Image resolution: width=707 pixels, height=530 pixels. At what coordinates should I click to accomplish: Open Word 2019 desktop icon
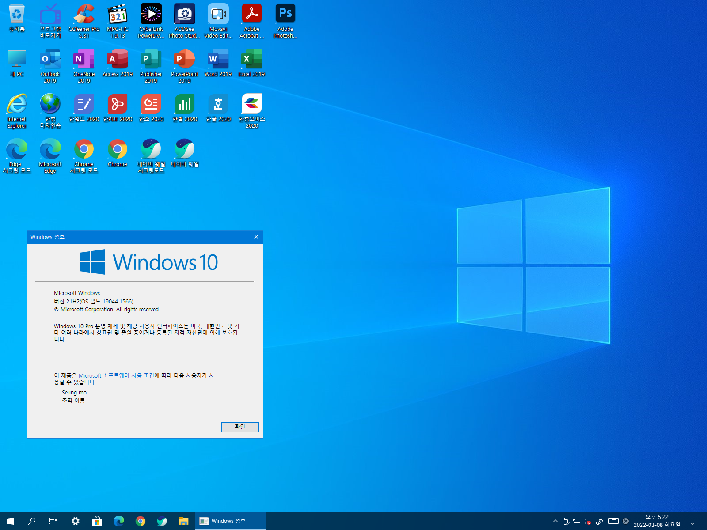(218, 64)
